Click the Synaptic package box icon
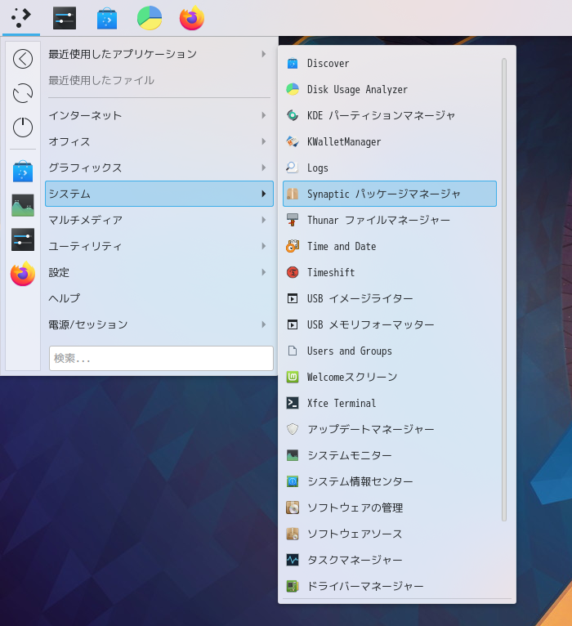 pyautogui.click(x=293, y=194)
